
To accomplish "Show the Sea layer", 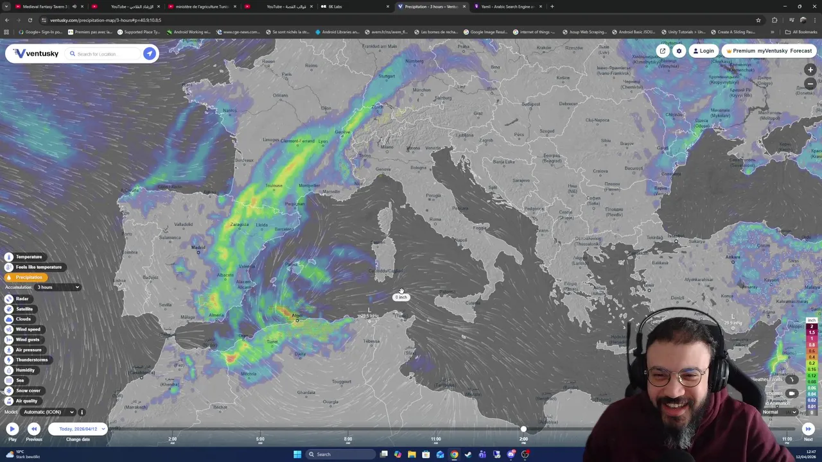I will click(x=15, y=381).
